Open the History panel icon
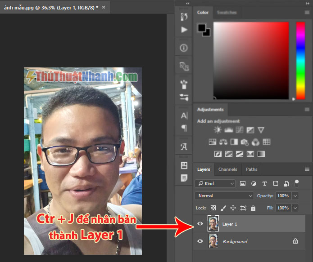Viewport: 313px width, 262px height. (x=184, y=17)
